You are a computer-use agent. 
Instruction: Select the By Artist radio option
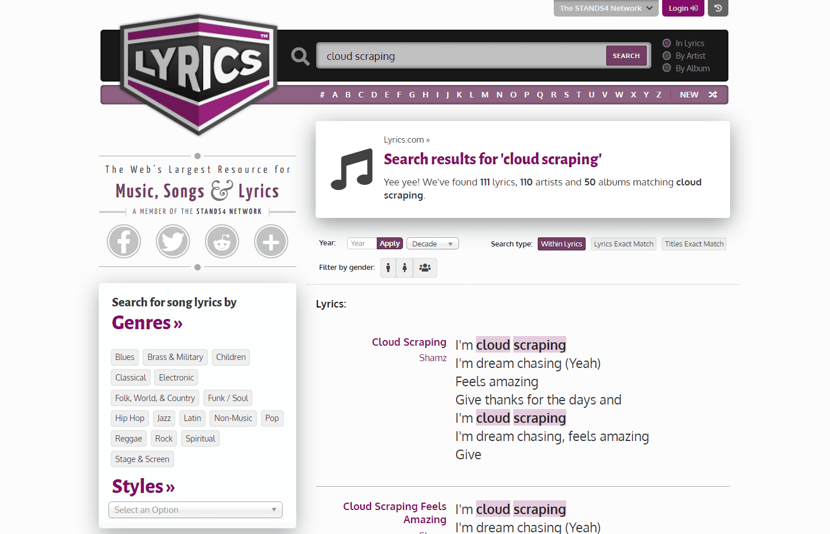[x=667, y=56]
